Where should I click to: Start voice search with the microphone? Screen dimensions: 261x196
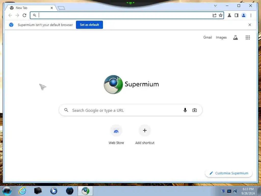[185, 110]
